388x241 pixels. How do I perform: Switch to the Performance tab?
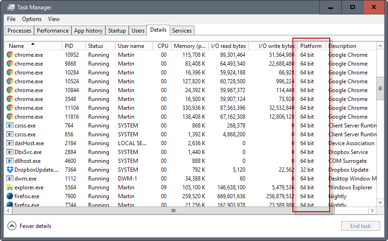(53, 31)
